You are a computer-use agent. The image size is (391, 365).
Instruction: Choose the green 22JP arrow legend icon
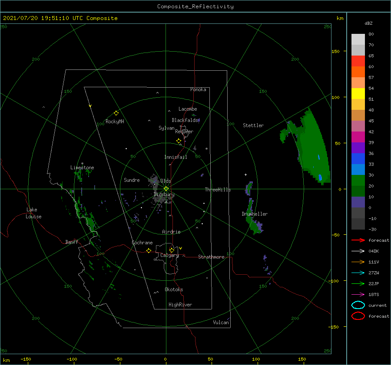tap(358, 283)
